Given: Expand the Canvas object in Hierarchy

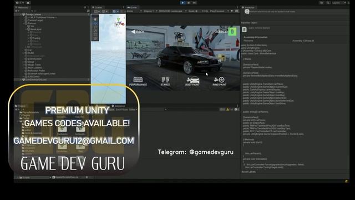Looking at the screenshot, I should click(23, 23).
